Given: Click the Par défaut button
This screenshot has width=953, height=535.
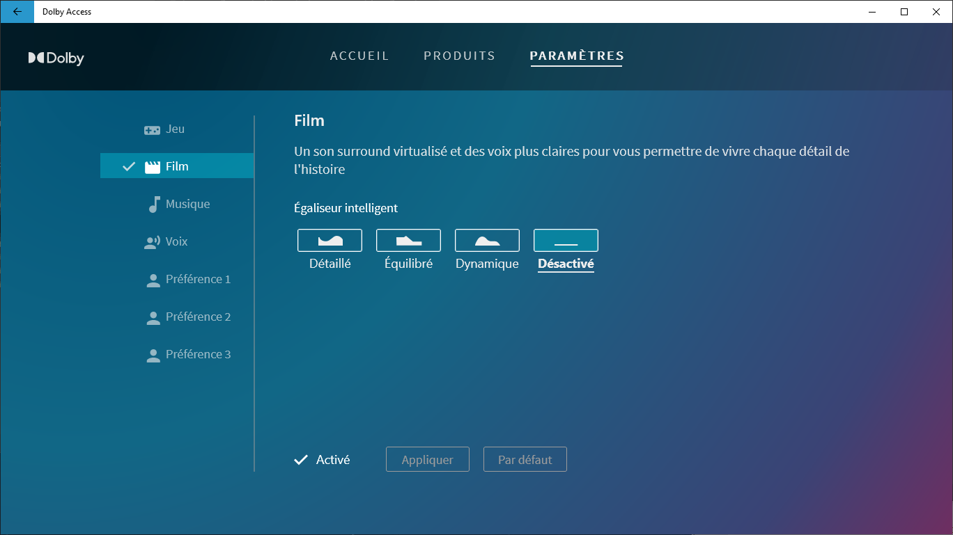Looking at the screenshot, I should click(x=525, y=460).
